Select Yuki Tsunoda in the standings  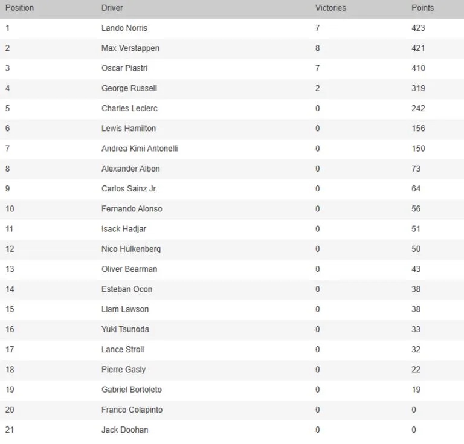(x=125, y=329)
